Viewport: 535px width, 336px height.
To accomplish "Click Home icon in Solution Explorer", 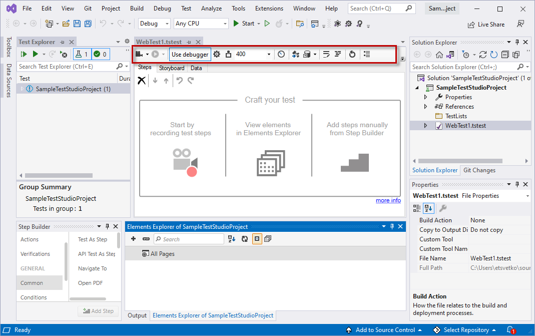I will pyautogui.click(x=439, y=55).
